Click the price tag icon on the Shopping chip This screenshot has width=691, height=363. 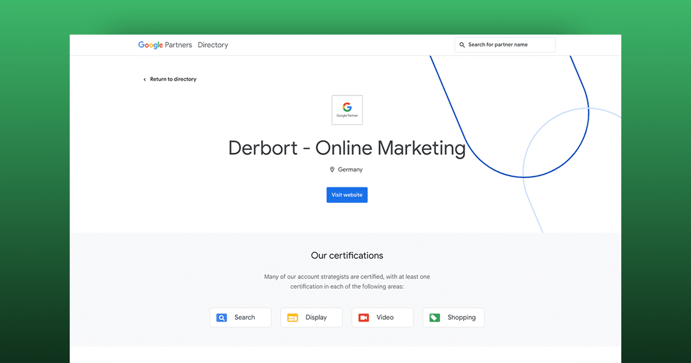pos(435,317)
